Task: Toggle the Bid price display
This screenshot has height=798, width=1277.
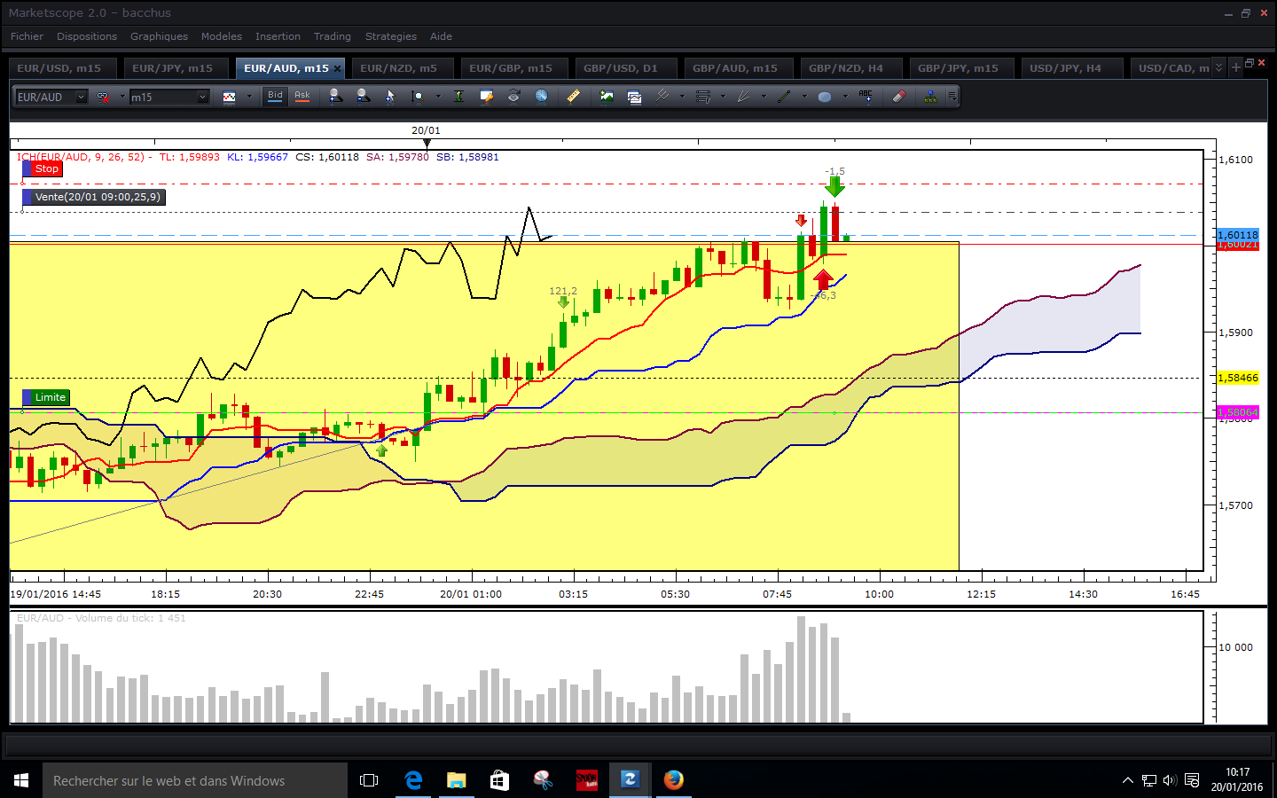Action: [275, 97]
